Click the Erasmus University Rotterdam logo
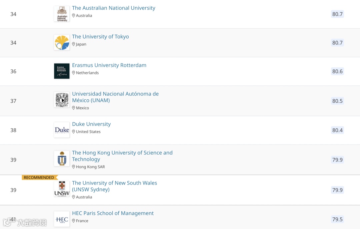The height and width of the screenshot is (229, 360). [x=62, y=71]
